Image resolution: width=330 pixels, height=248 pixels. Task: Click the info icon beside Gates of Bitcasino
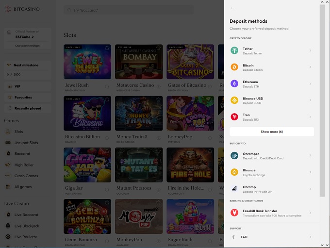tap(210, 86)
